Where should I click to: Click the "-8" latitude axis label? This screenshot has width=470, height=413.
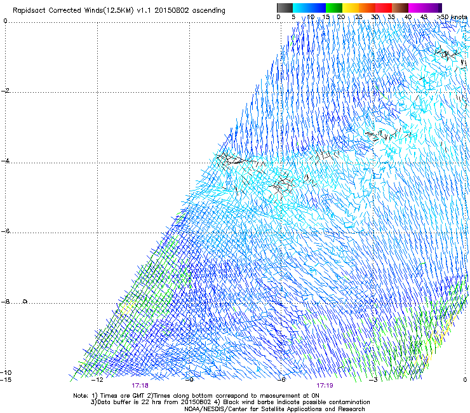click(x=5, y=302)
